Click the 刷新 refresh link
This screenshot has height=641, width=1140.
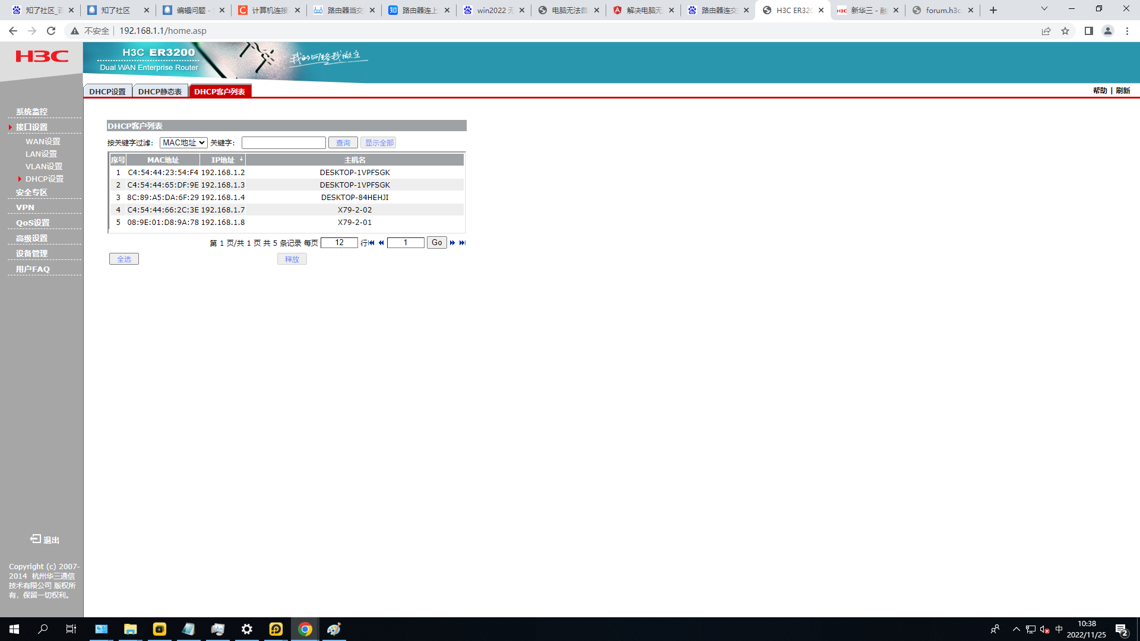1123,91
